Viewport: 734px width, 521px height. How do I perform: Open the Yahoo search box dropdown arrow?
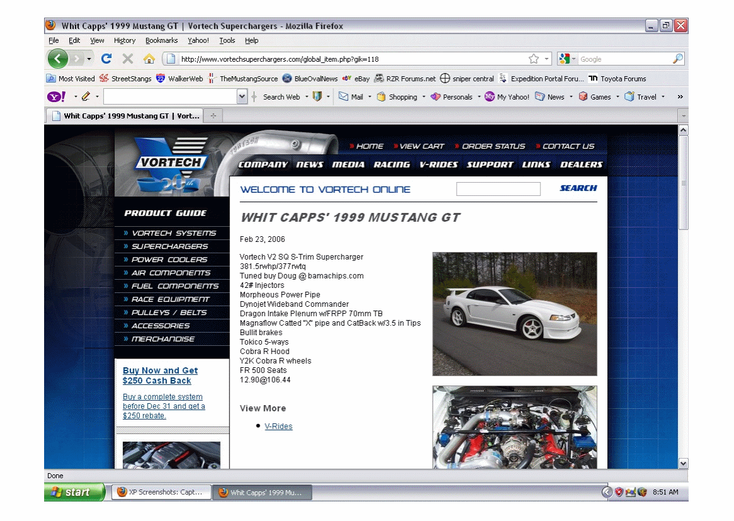pyautogui.click(x=242, y=97)
